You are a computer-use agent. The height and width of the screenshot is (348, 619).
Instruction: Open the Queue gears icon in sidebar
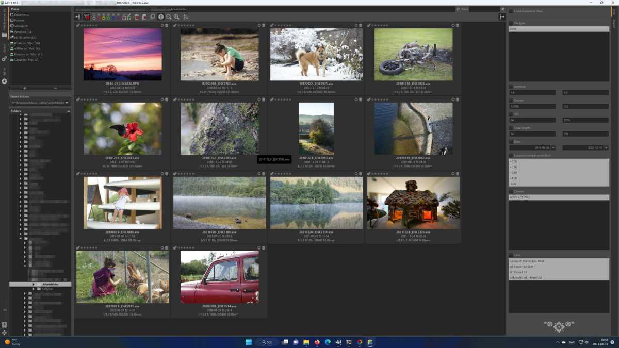(4, 59)
